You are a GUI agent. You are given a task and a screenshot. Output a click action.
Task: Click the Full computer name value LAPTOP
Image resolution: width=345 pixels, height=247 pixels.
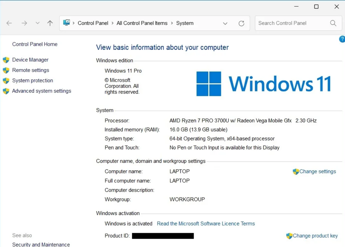pos(180,181)
